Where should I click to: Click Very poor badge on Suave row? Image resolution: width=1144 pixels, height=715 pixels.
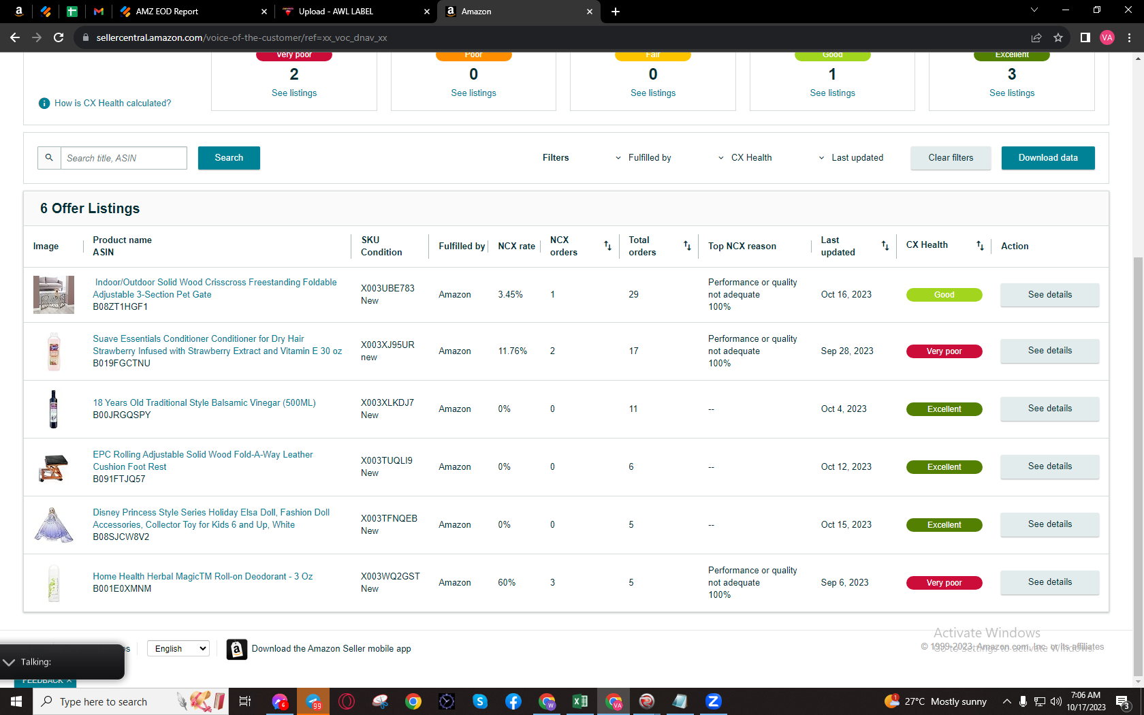coord(944,351)
